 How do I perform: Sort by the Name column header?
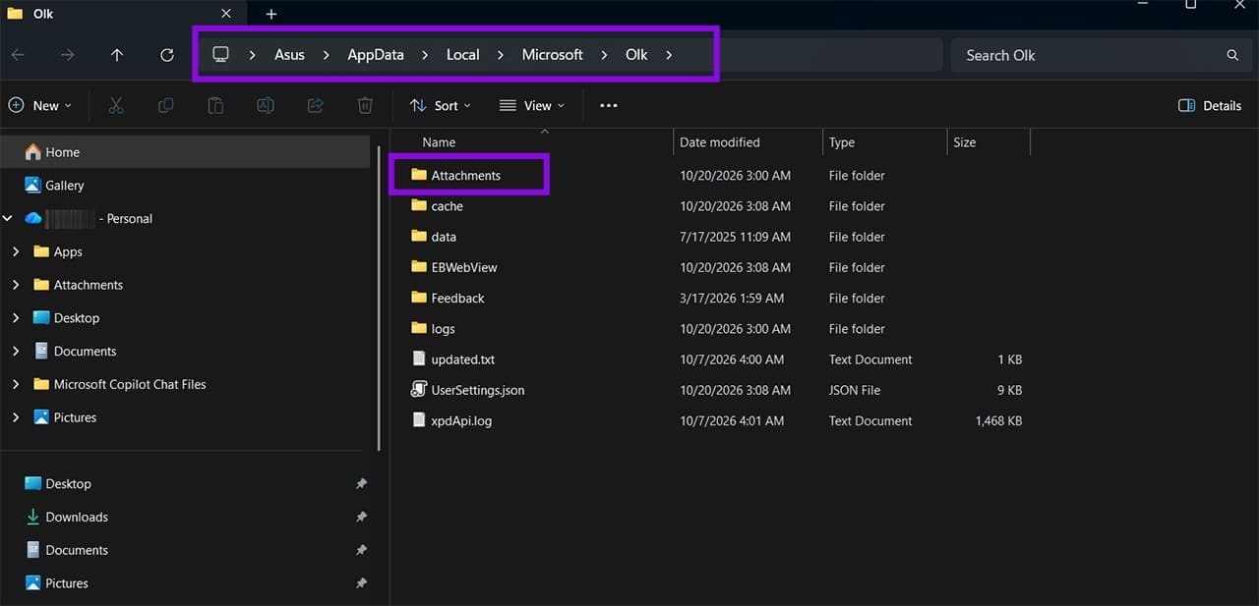(x=439, y=142)
